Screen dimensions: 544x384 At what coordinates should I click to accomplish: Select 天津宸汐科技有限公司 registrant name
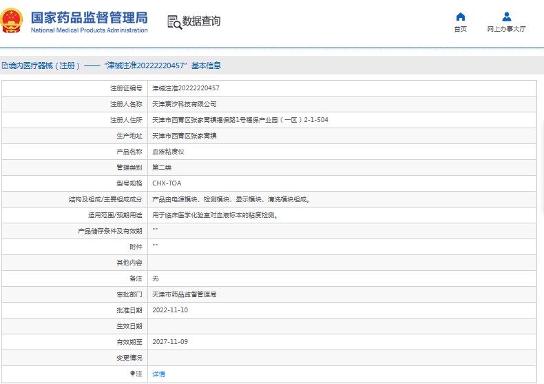click(x=185, y=104)
